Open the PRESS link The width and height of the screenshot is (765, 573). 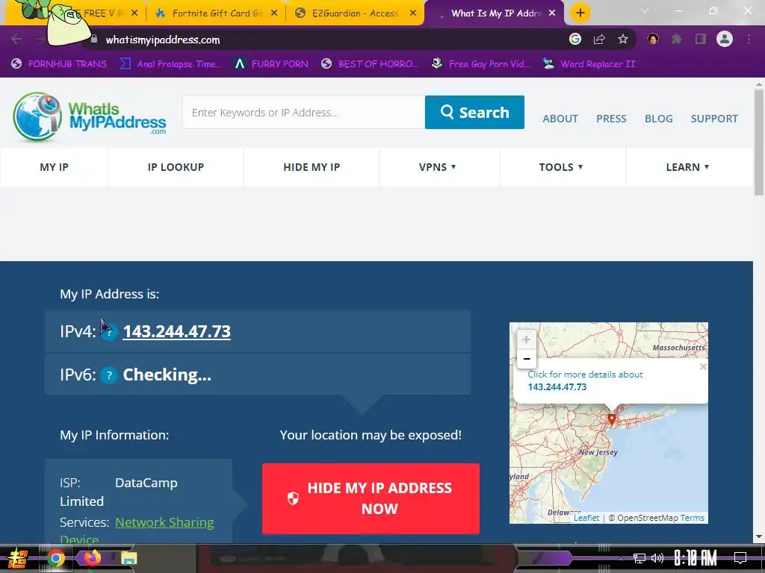(611, 119)
